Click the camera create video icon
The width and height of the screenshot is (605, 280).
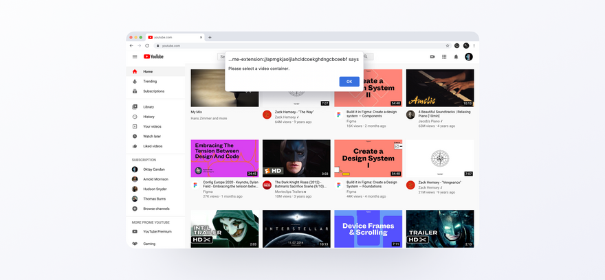[x=432, y=57]
